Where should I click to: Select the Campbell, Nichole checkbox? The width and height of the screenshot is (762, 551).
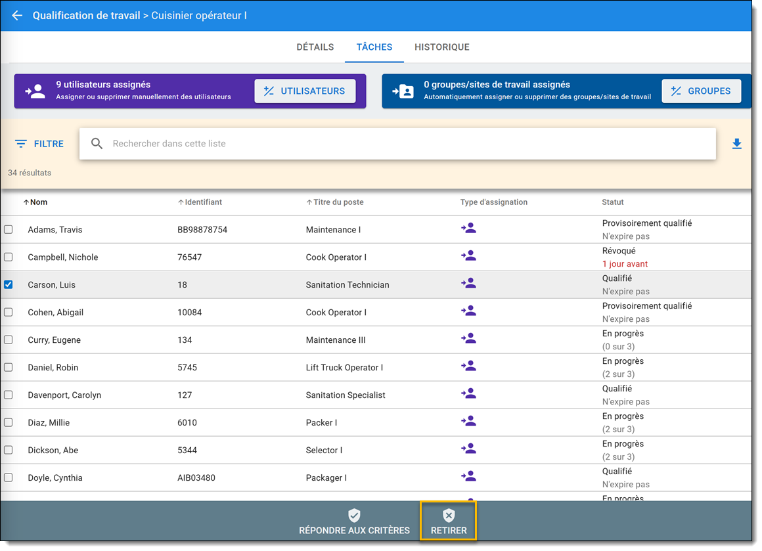pyautogui.click(x=9, y=257)
